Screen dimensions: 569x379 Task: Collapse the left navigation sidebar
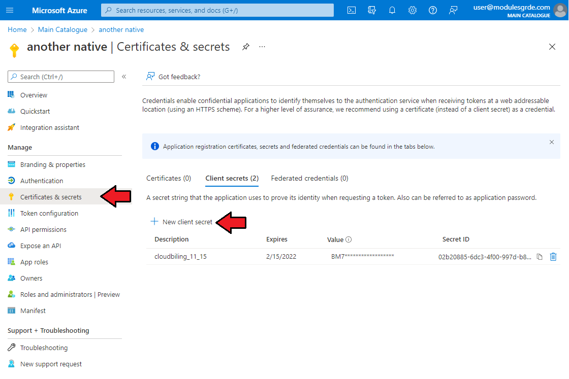pos(124,77)
